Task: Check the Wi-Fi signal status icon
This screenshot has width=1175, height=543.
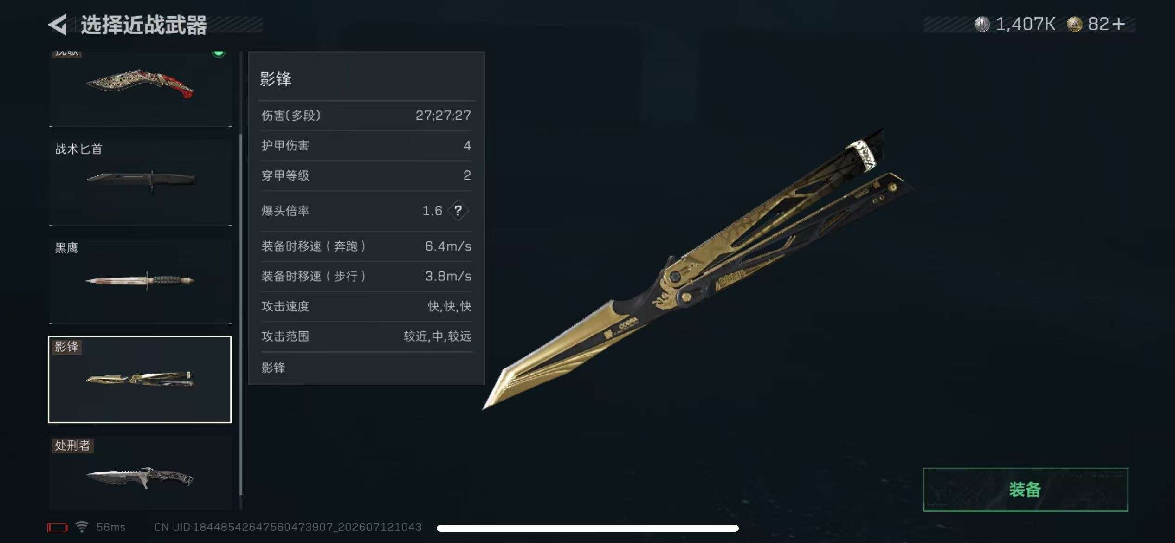Action: point(82,527)
